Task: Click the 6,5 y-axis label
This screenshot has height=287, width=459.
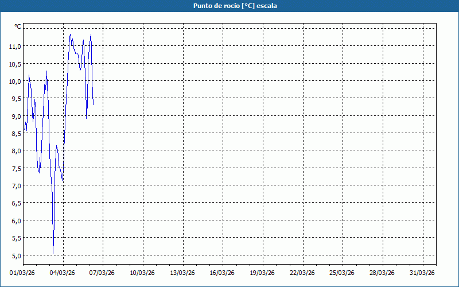Action: 17,203
